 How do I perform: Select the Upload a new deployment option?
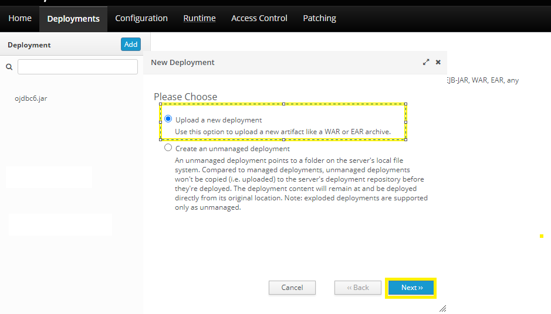(168, 119)
